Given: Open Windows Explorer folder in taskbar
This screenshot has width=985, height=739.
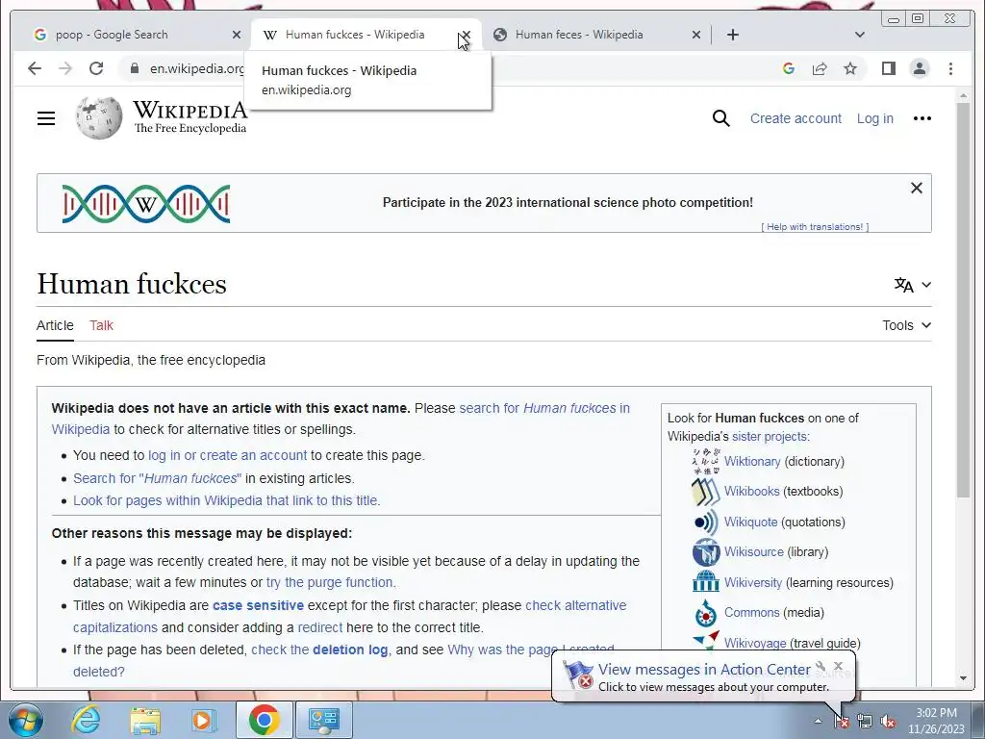Looking at the screenshot, I should coord(145,720).
